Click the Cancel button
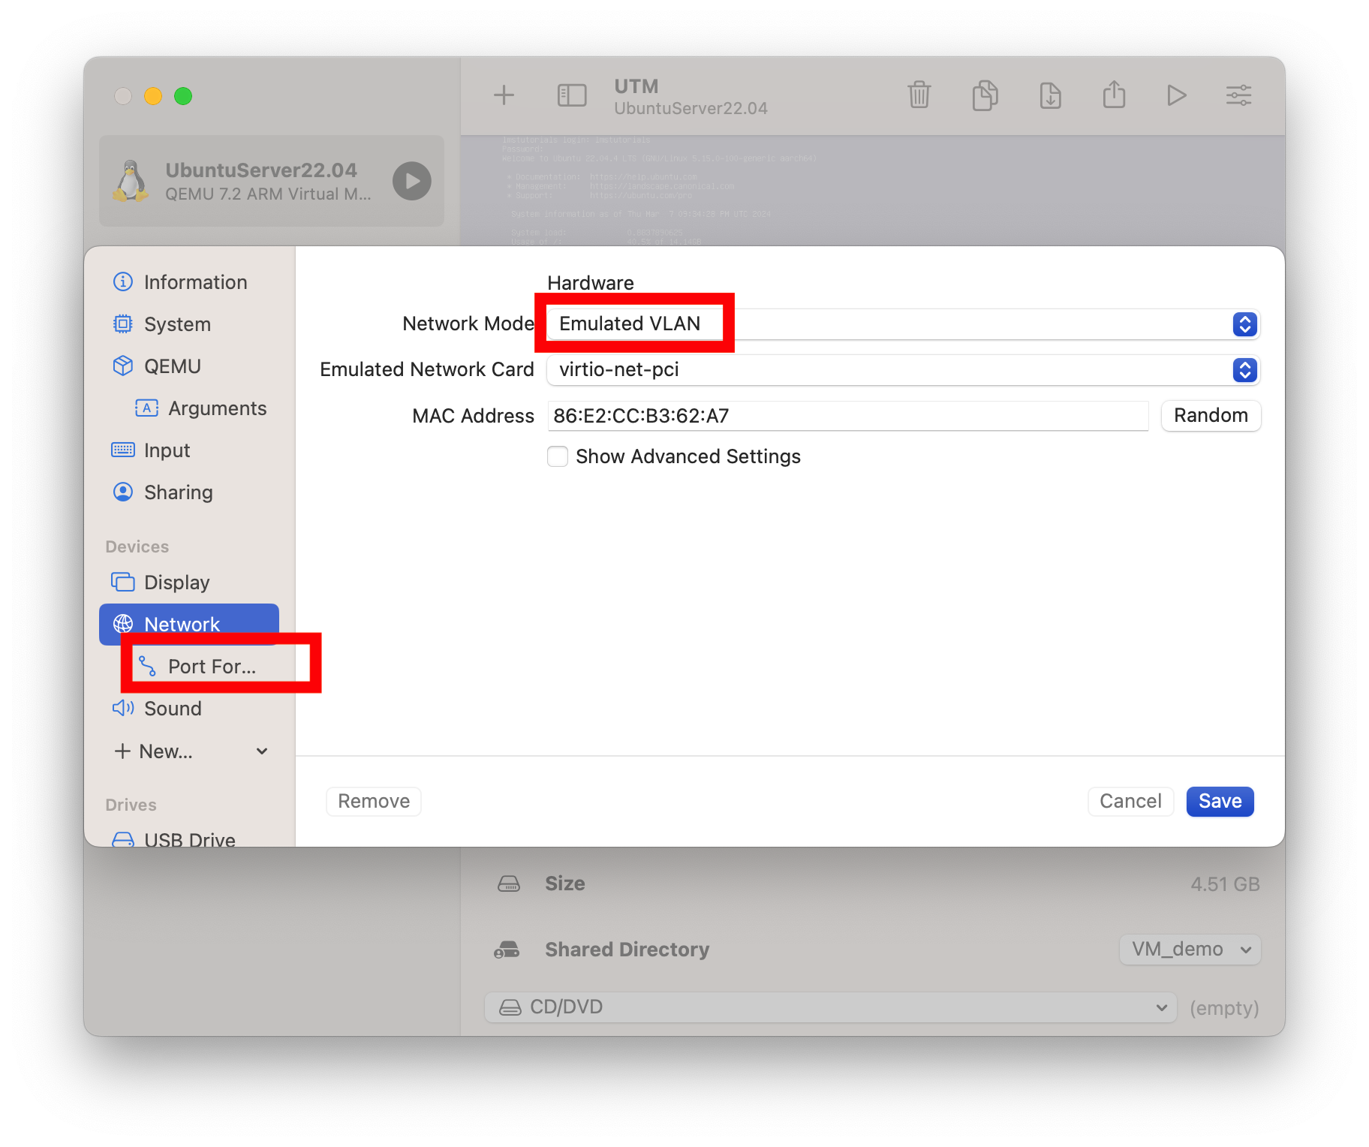1369x1147 pixels. click(1130, 802)
